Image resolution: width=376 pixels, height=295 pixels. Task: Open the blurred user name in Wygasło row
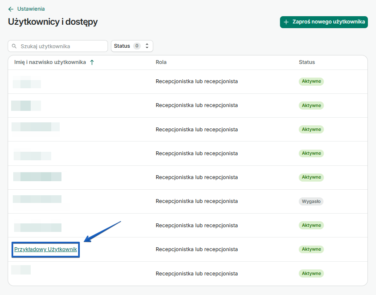[x=37, y=199]
